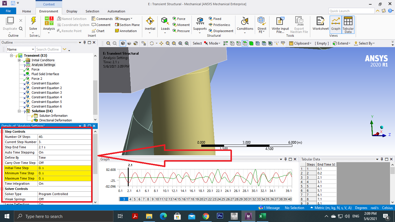
Task: Switch to the Display ribbon tab
Action: 72,11
